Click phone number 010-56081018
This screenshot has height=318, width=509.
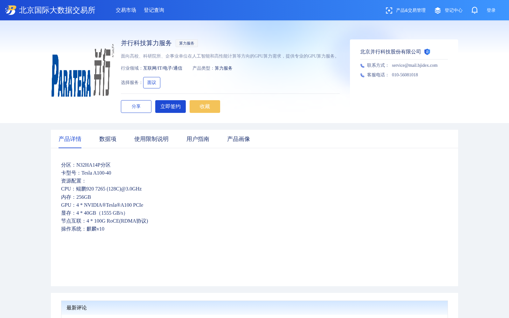405,75
